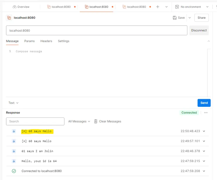
Task: Open the Overview tab
Action: click(21, 7)
